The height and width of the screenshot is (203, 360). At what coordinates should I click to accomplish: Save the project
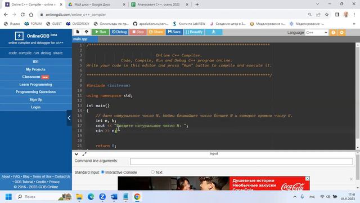174,32
